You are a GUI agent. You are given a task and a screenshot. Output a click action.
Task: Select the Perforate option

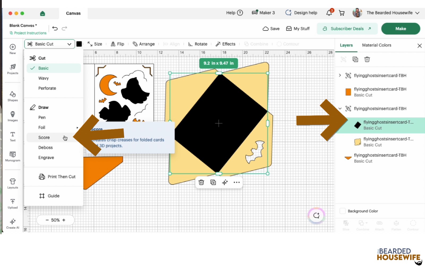(47, 88)
